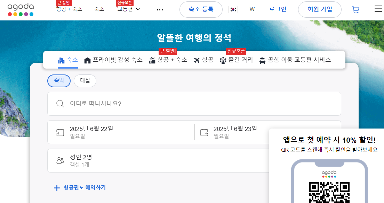Screen dimensions: 384x203
Task: Click the 회원 가입 button
Action: (320, 9)
